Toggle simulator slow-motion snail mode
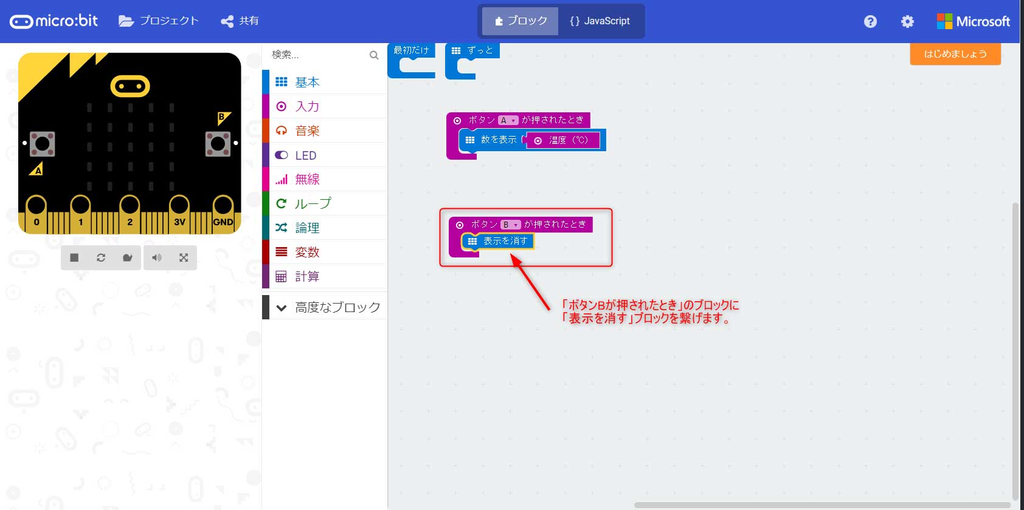This screenshot has height=510, width=1024. 128,257
